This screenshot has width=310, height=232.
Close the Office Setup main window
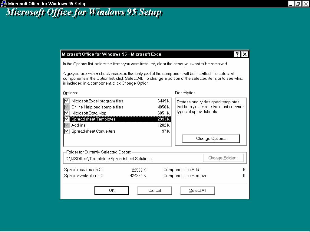point(306,4)
